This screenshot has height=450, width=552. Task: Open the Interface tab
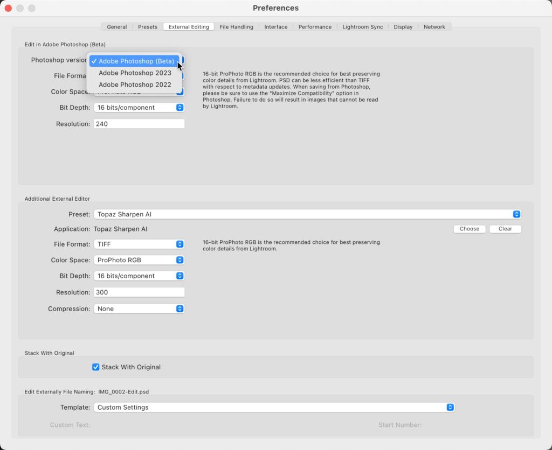[275, 27]
